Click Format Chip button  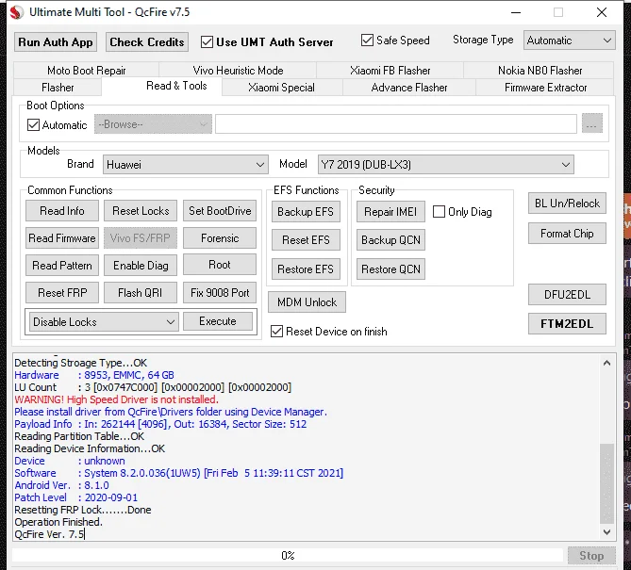[567, 234]
